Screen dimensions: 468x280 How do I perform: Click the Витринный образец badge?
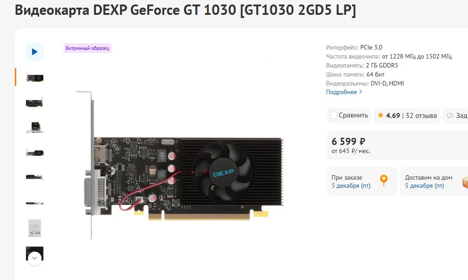click(88, 48)
